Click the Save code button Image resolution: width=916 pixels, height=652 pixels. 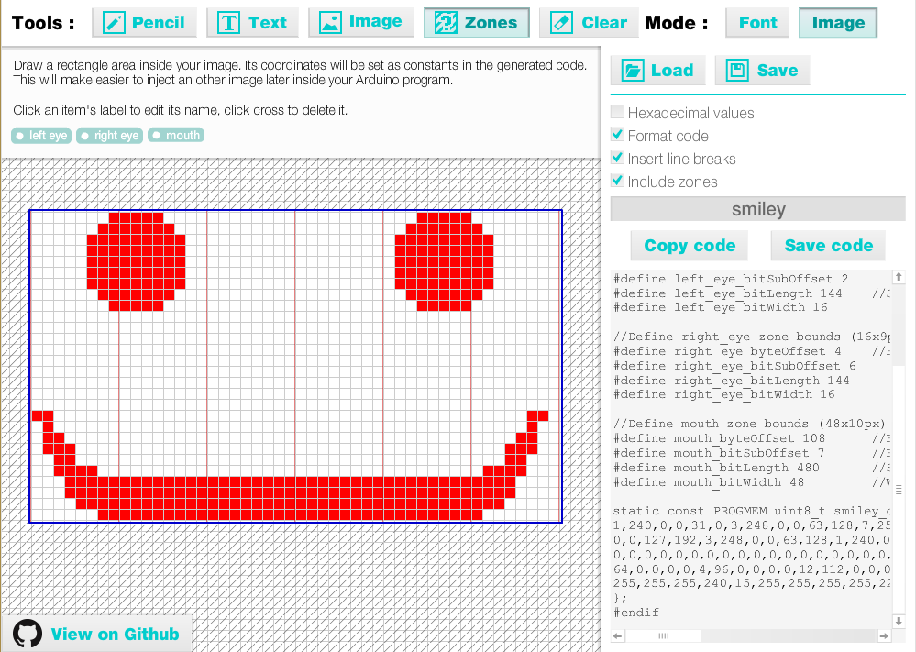[x=828, y=245]
